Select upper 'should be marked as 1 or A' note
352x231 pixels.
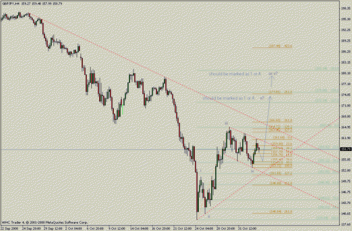[235, 74]
